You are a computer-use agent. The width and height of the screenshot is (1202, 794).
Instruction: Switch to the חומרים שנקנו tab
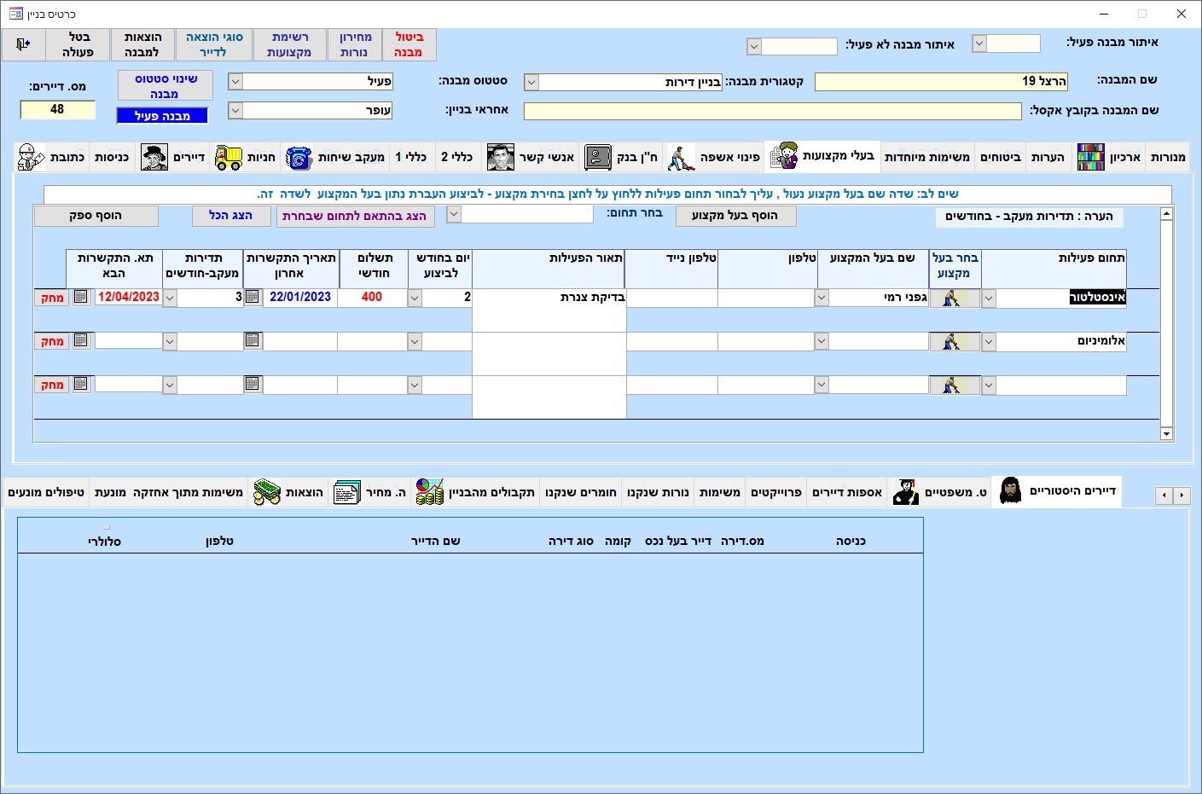pos(581,492)
